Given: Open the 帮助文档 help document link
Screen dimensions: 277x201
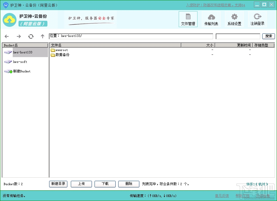Looking at the screenshot, I should [242, 196].
